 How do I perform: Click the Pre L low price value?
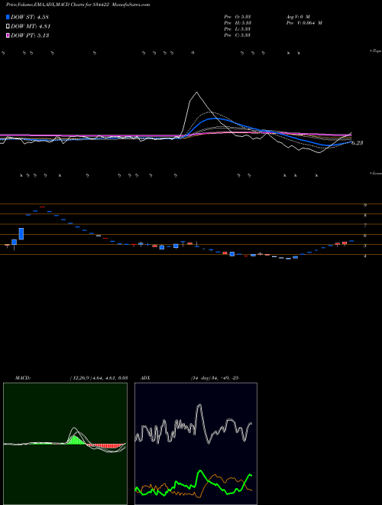238,29
